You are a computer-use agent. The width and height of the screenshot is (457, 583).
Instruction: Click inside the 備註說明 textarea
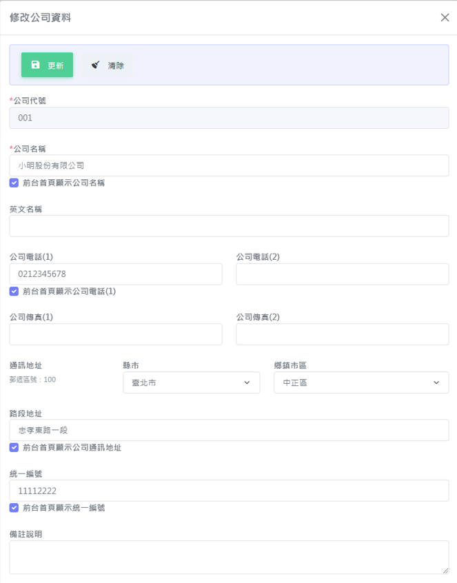[x=229, y=557]
